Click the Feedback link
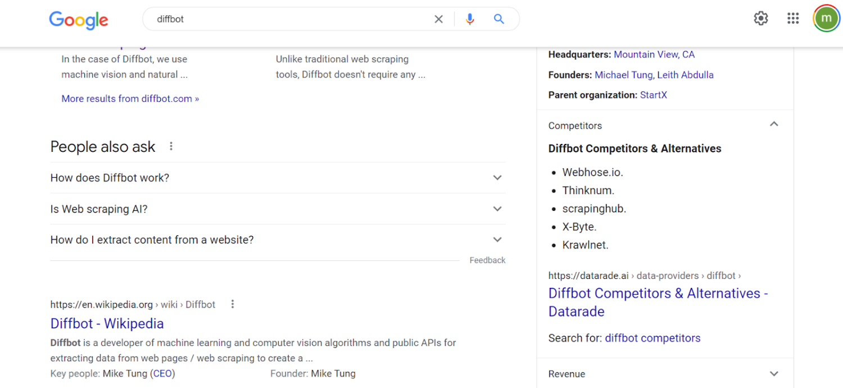Screen dimensions: 843x388 (487, 260)
